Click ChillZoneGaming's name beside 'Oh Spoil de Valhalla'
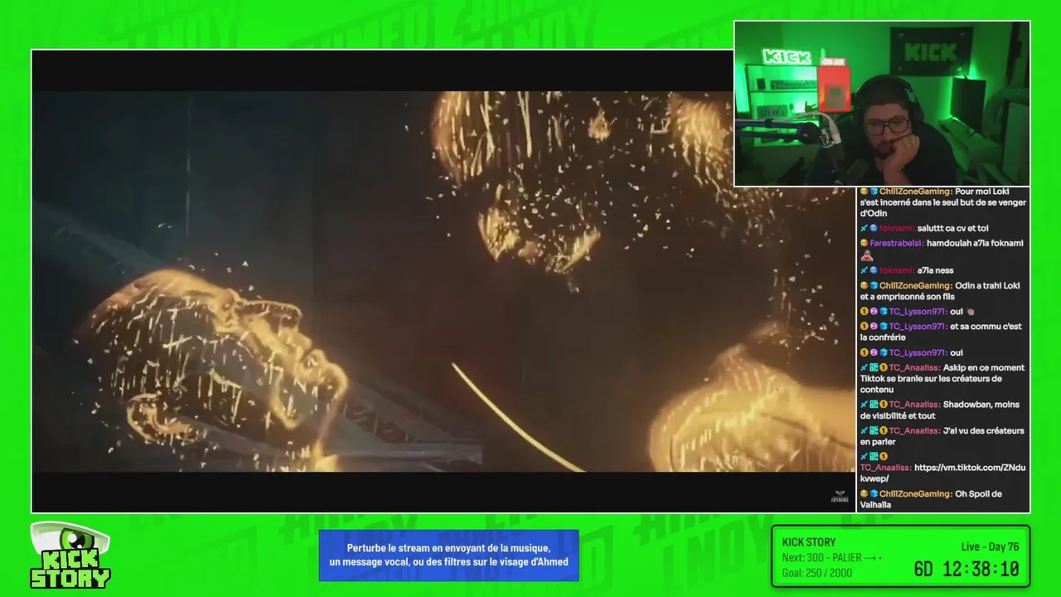This screenshot has height=597, width=1061. [x=916, y=494]
